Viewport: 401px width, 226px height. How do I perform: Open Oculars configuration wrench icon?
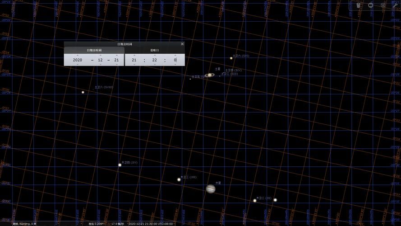pyautogui.click(x=395, y=5)
